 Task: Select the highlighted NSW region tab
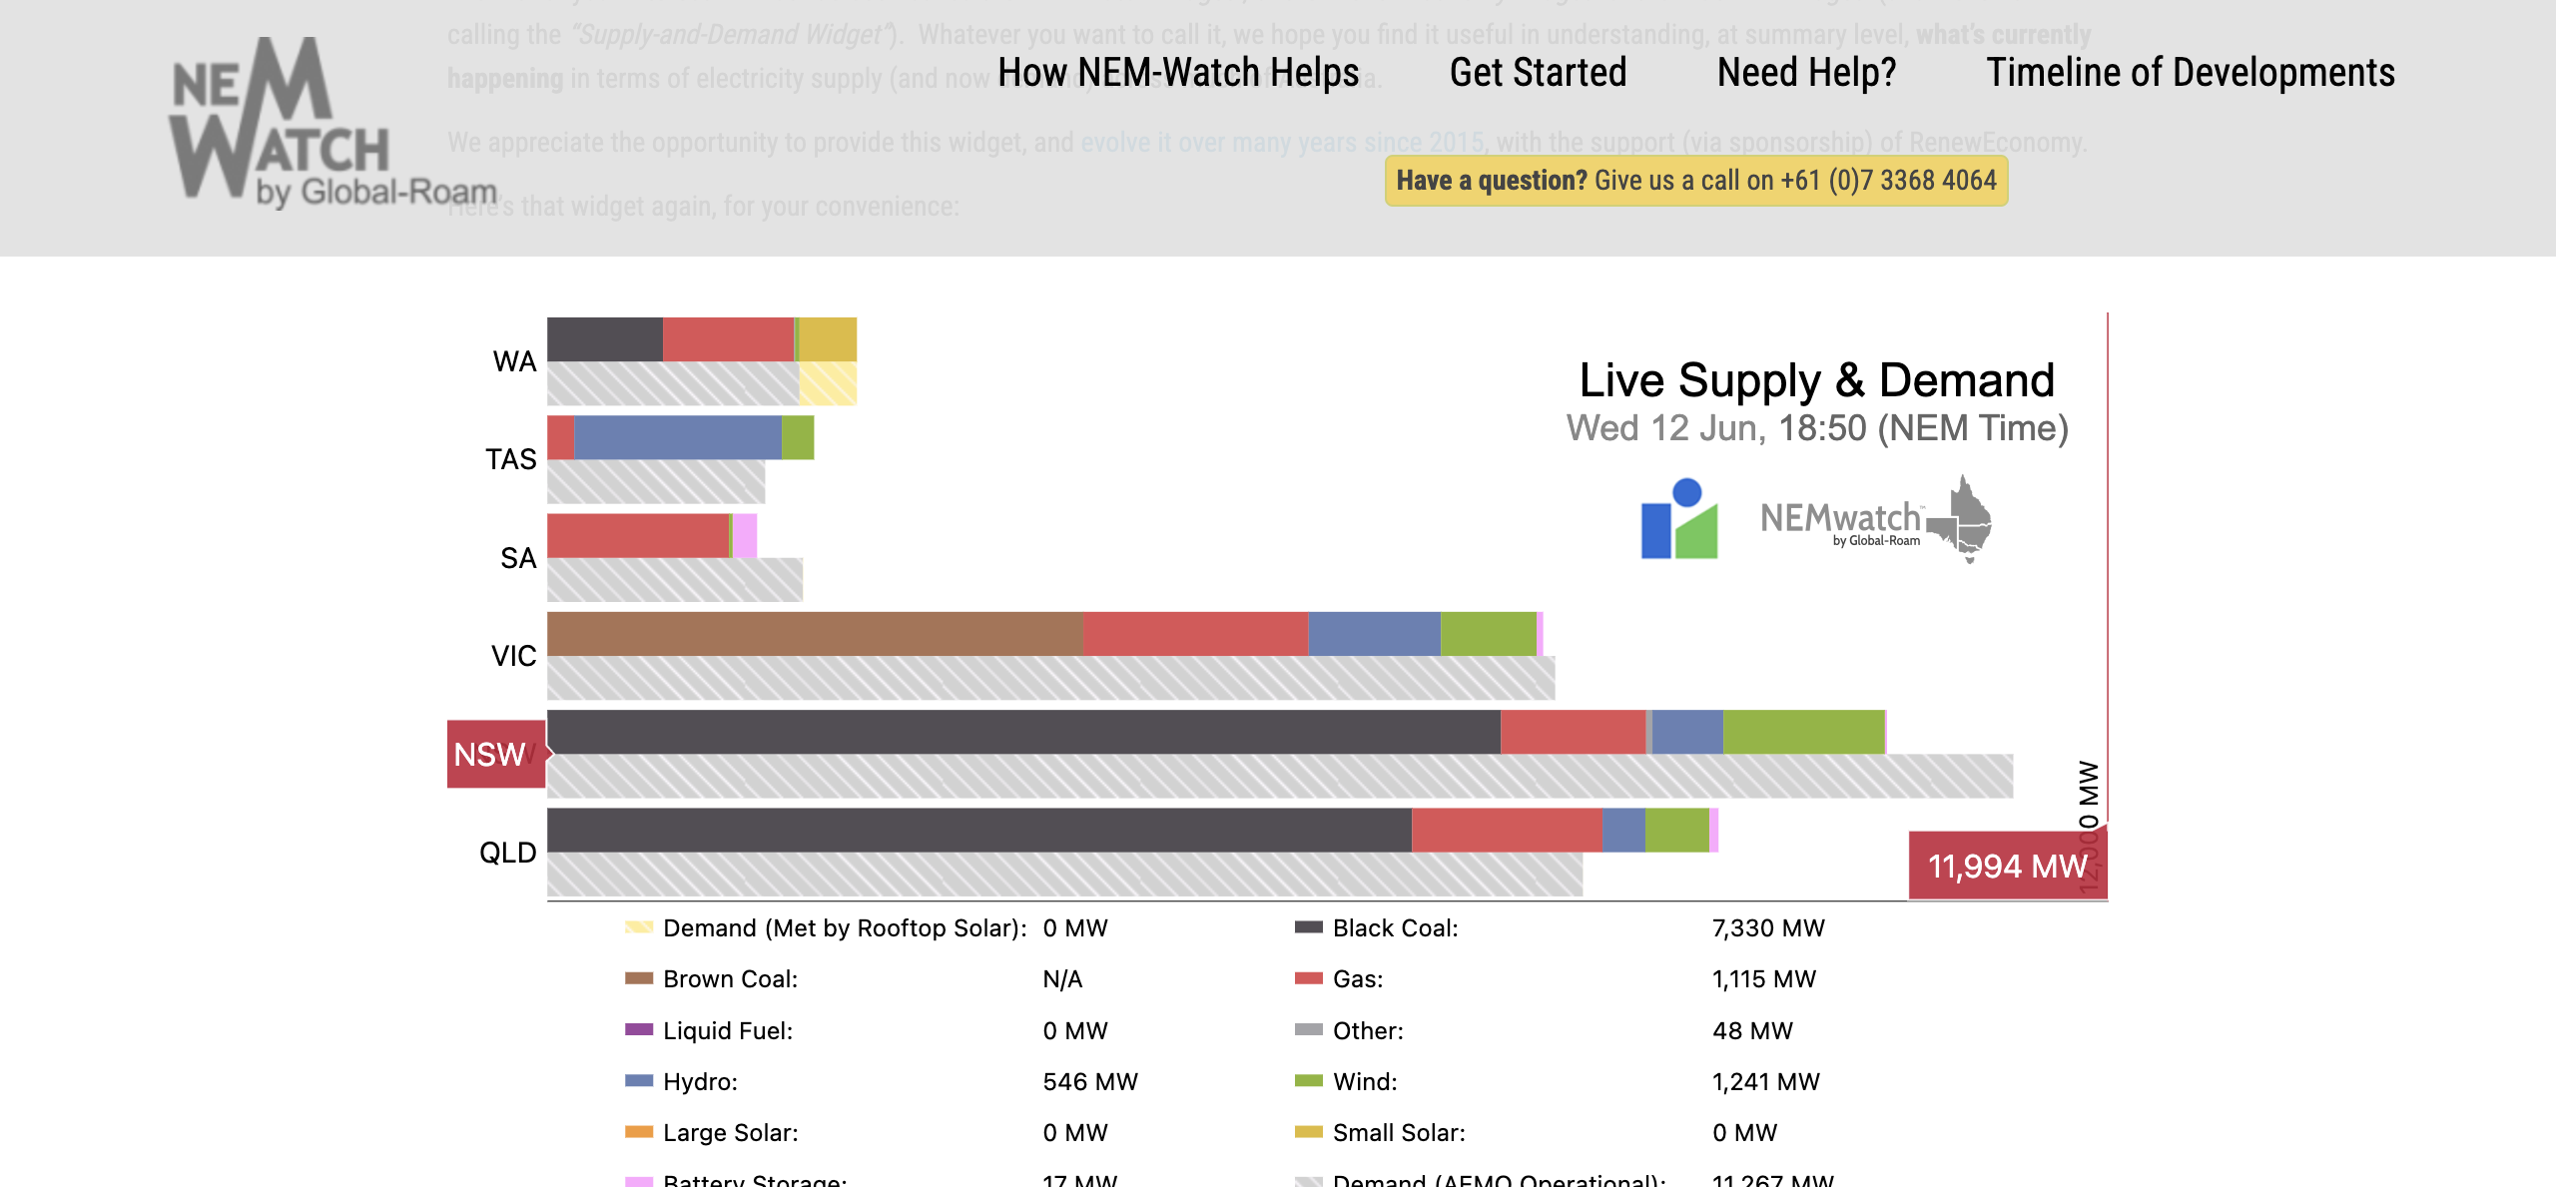pyautogui.click(x=496, y=754)
